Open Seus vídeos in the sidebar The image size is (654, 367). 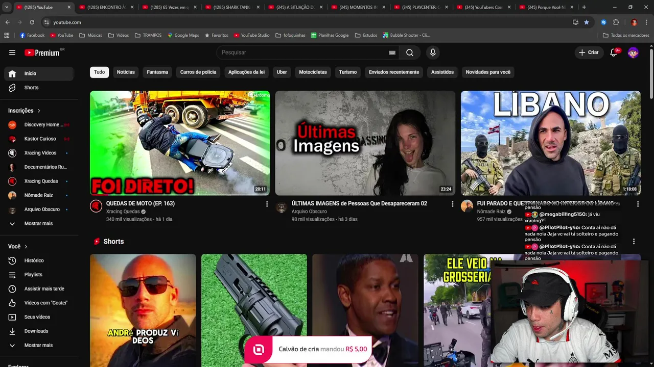tap(39, 317)
